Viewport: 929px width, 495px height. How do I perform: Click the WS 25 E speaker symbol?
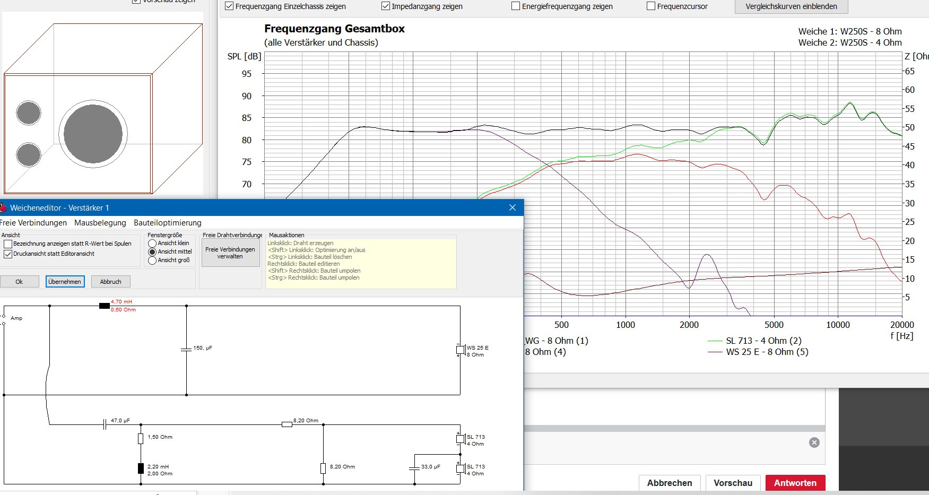click(461, 350)
